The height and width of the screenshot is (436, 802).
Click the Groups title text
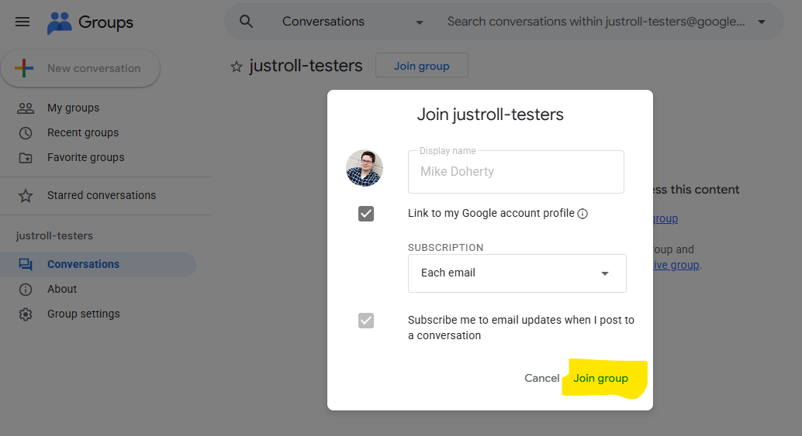tap(105, 22)
